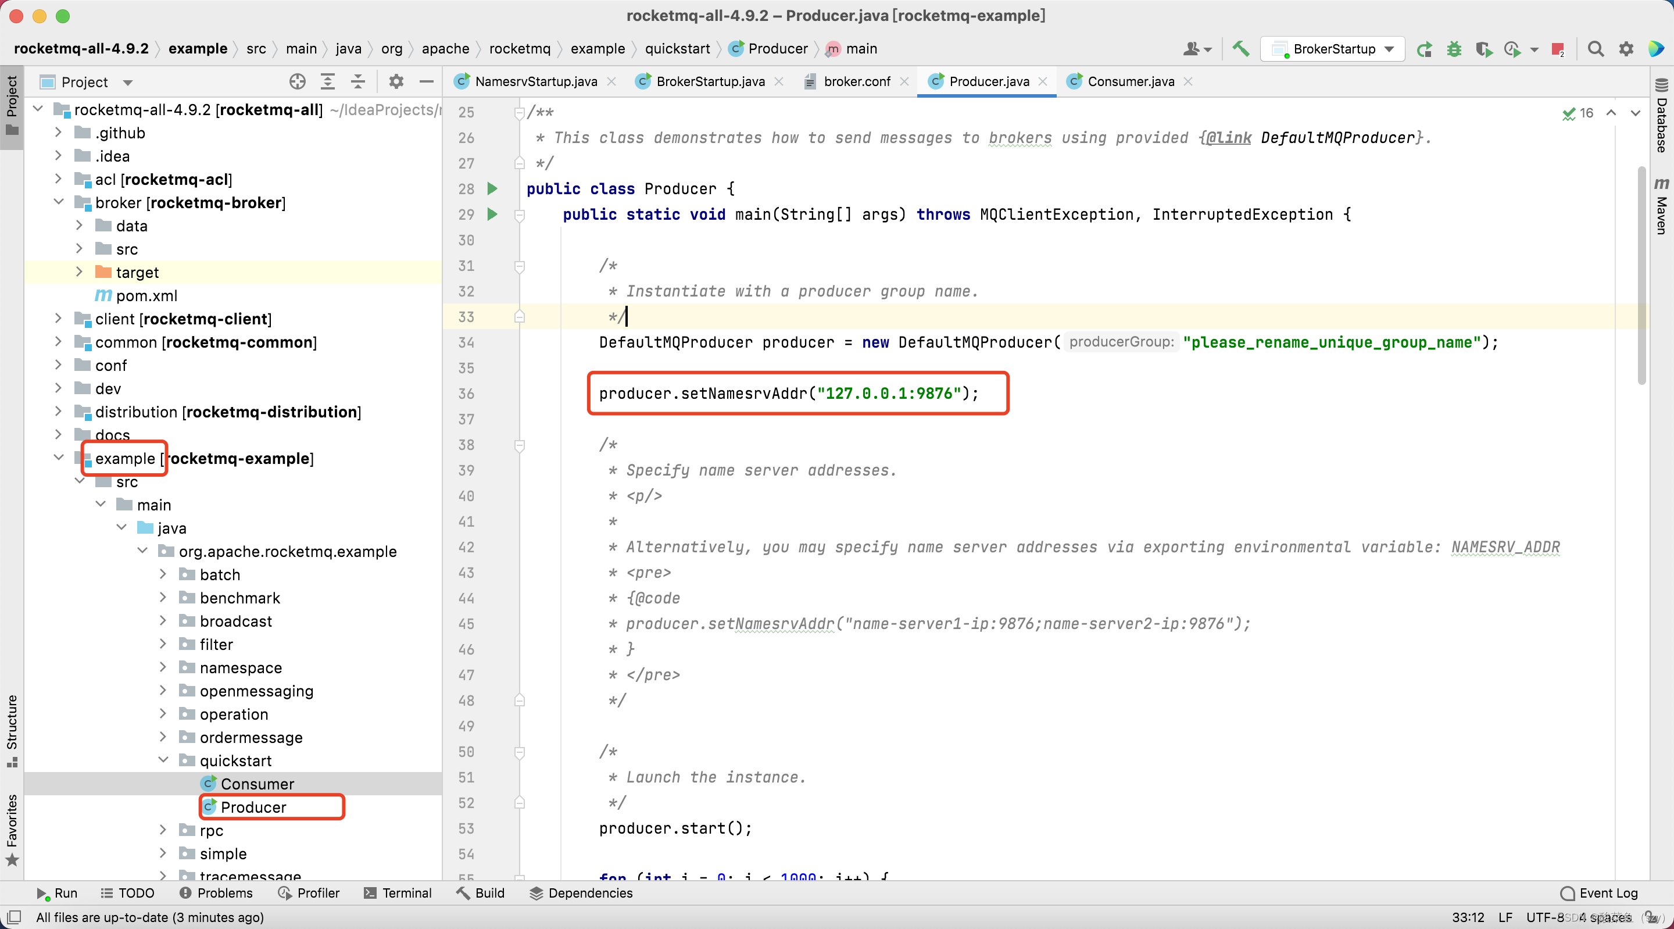Run main method from line 29 gutter

tap(492, 215)
